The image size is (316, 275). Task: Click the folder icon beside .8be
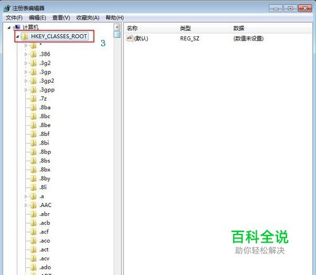coord(33,125)
